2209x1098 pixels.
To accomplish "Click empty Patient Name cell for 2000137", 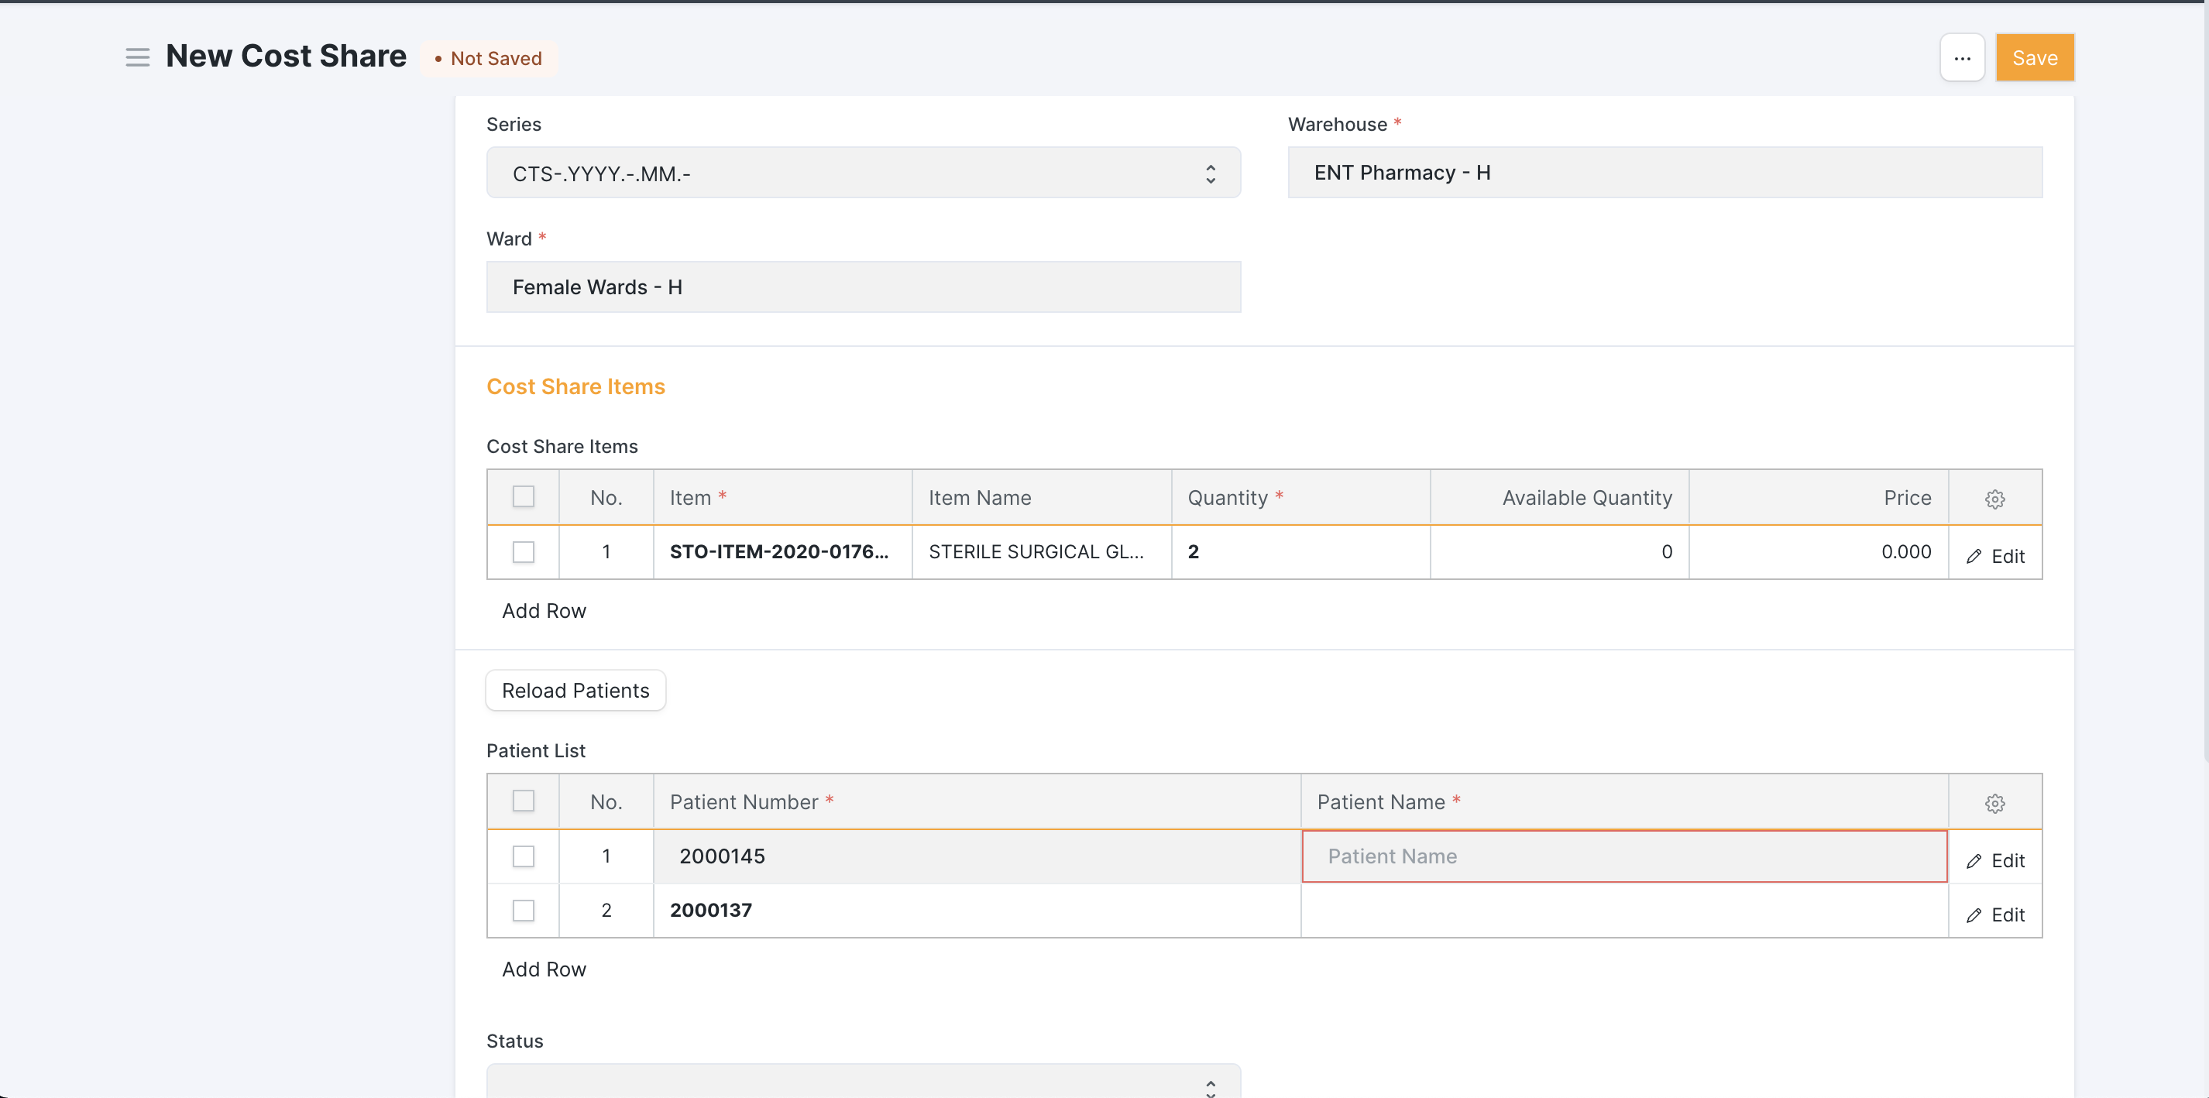I will (1624, 909).
